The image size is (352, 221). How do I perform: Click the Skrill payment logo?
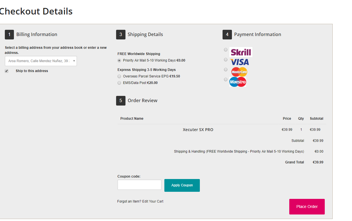pos(241,52)
